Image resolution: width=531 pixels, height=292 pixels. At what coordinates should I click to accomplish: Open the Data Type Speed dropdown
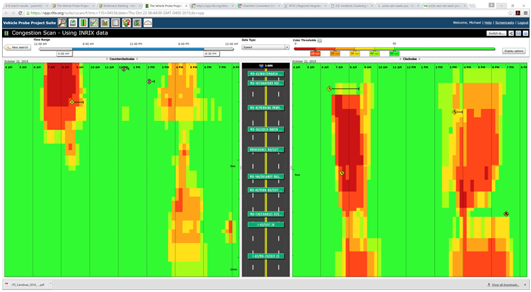pyautogui.click(x=265, y=47)
